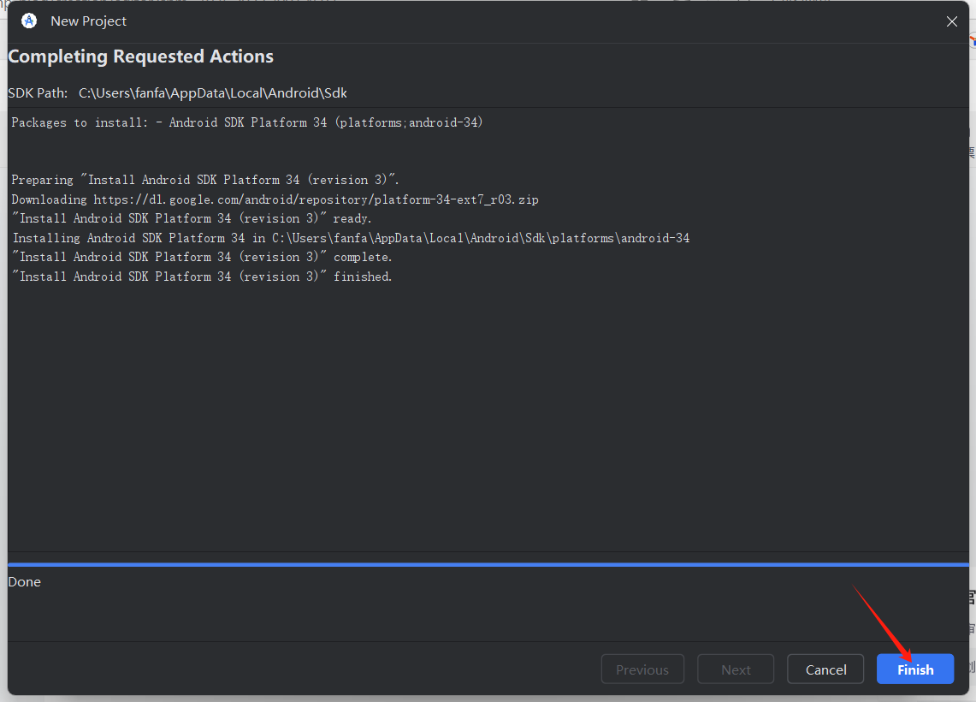Click the log line ending in ready
976x702 pixels.
pyautogui.click(x=192, y=218)
